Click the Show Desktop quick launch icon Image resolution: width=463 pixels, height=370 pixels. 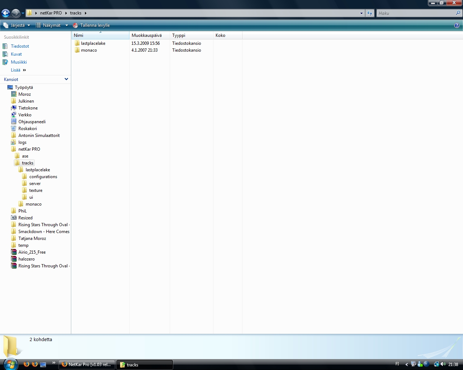point(43,364)
